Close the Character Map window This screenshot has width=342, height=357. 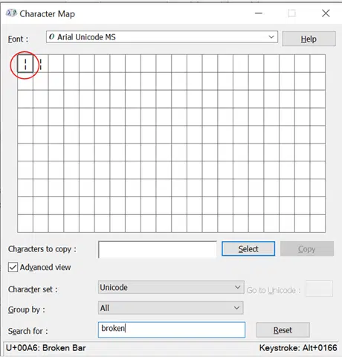[326, 13]
